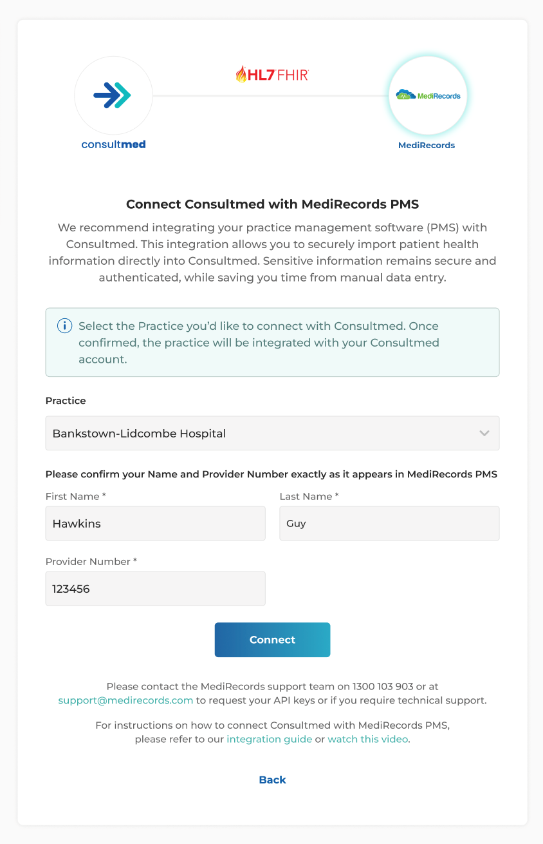Image resolution: width=543 pixels, height=844 pixels.
Task: Click the Connect Consultmed with MediRecords PMS heading
Action: pos(272,204)
